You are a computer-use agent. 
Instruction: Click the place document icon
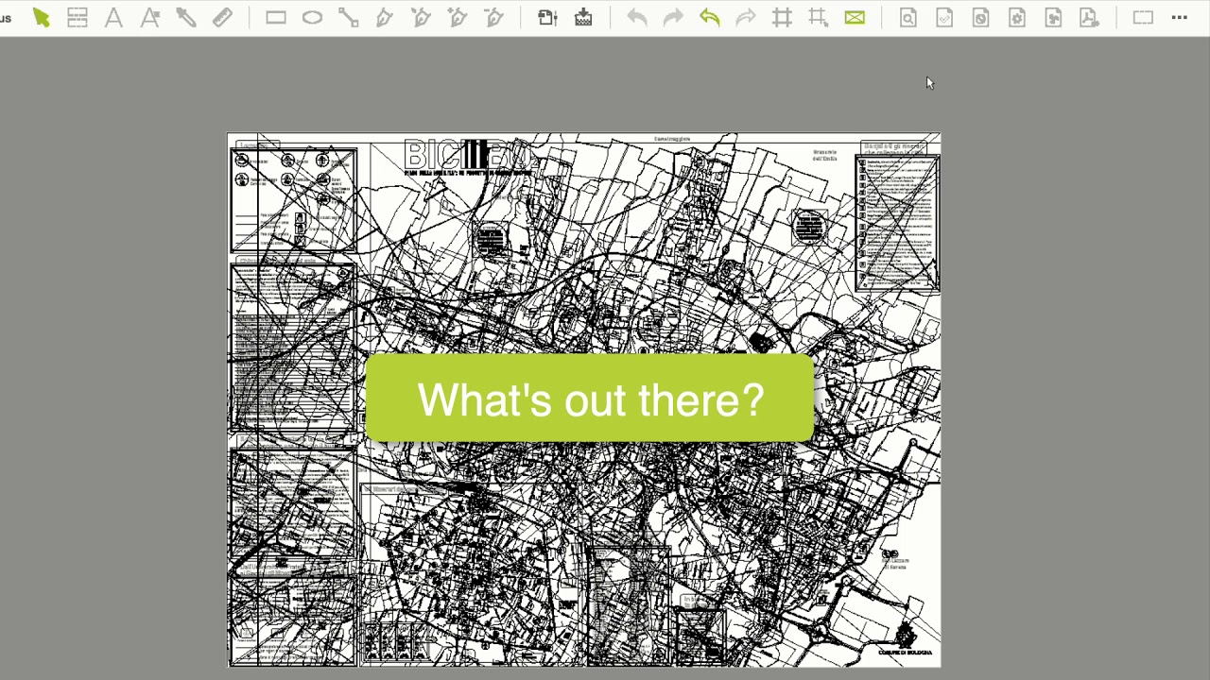(x=547, y=18)
